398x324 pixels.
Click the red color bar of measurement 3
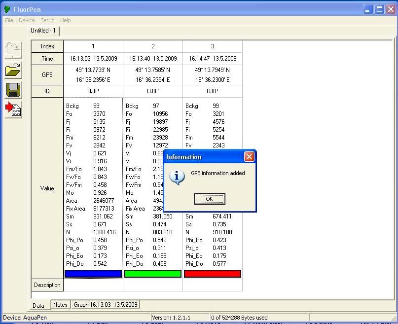(213, 274)
